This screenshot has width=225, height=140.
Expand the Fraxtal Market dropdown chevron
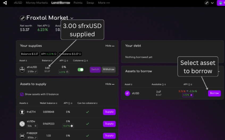pos(72,18)
